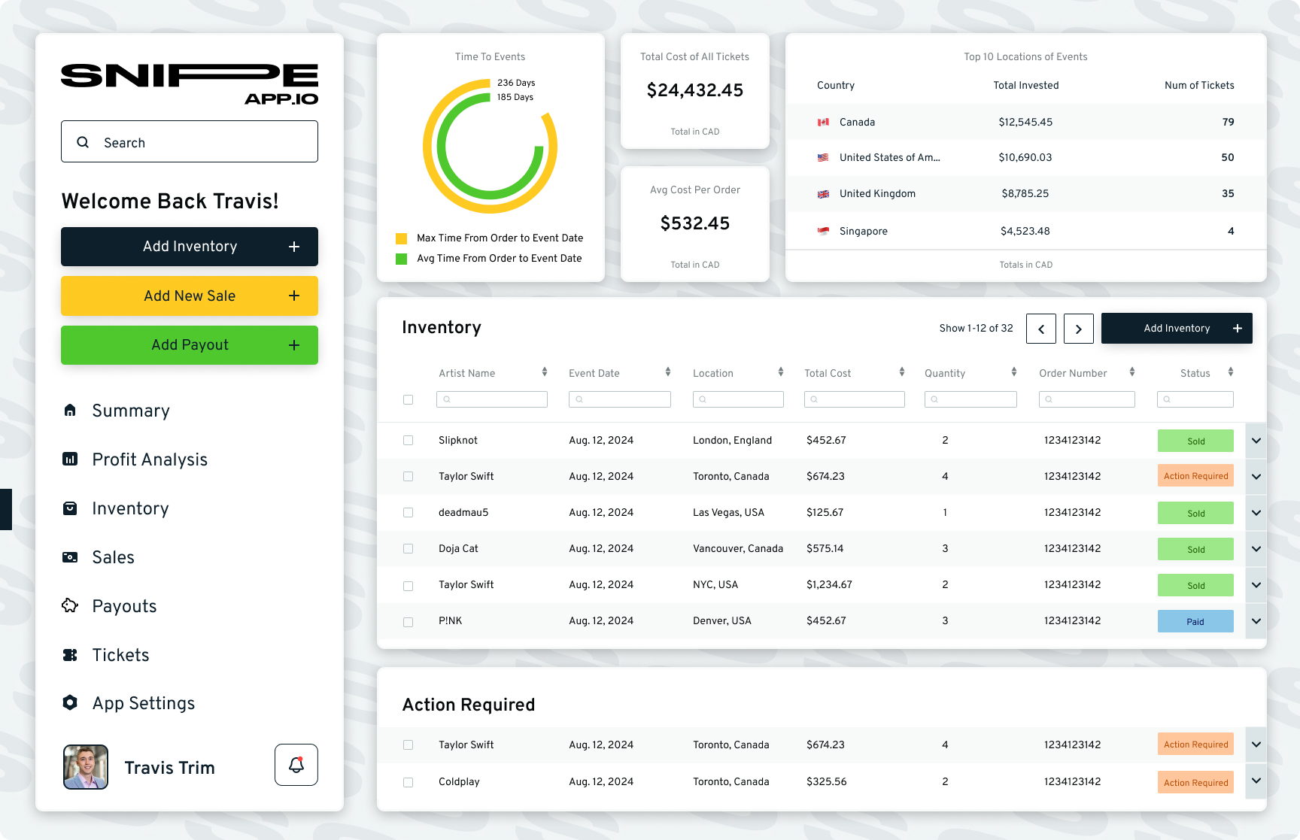Expand the Taylor Swift NYC row chevron

pos(1256,585)
